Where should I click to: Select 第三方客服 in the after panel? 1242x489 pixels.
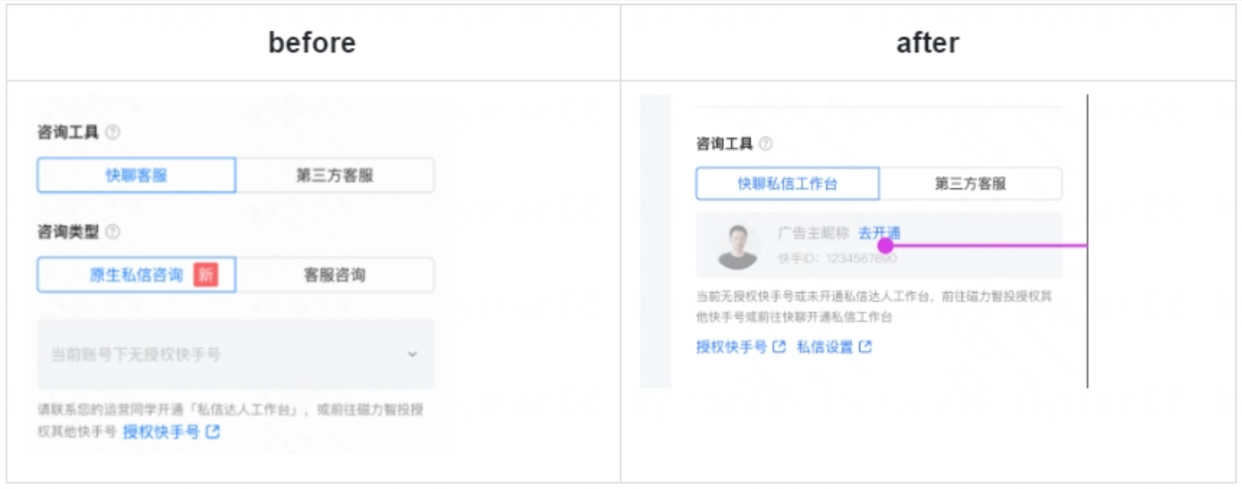970,184
